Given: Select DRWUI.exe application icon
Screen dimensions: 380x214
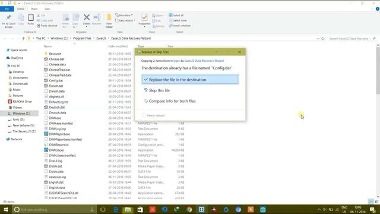Looking at the screenshot, I should 46,150.
